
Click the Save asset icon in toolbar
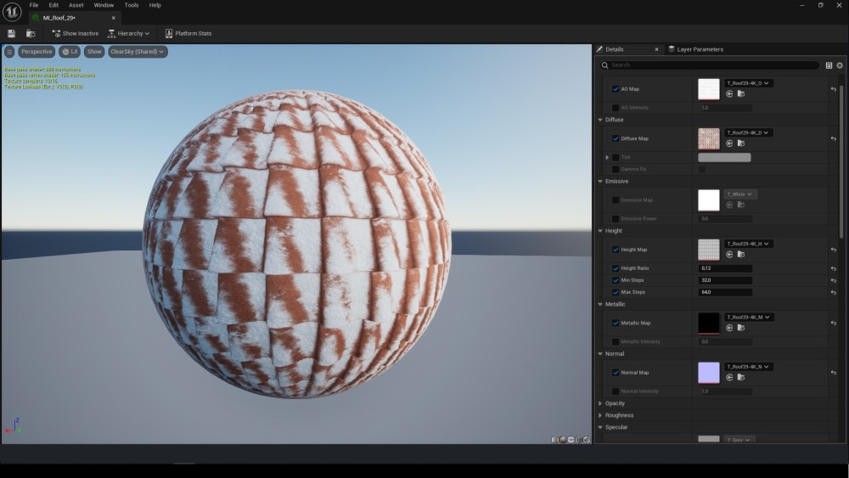pyautogui.click(x=11, y=33)
